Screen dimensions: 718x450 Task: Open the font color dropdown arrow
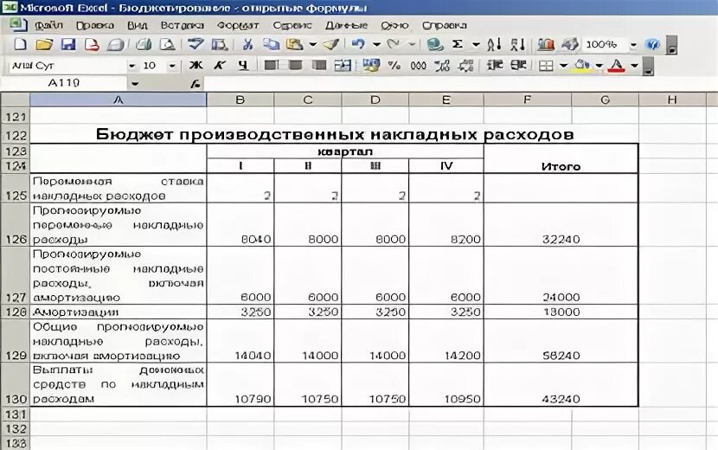[634, 66]
